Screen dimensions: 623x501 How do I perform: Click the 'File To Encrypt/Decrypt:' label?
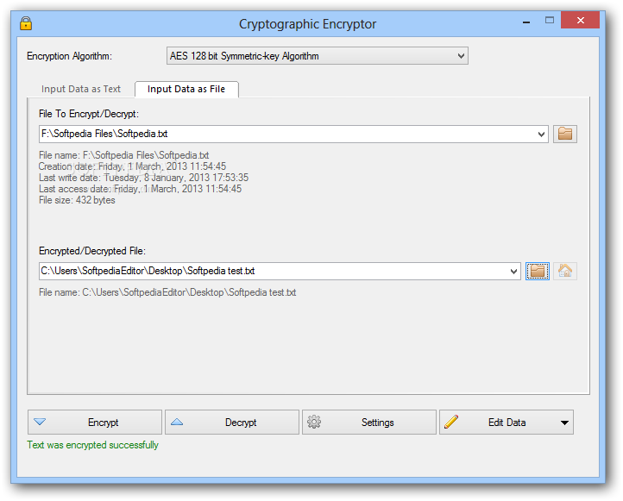(89, 114)
